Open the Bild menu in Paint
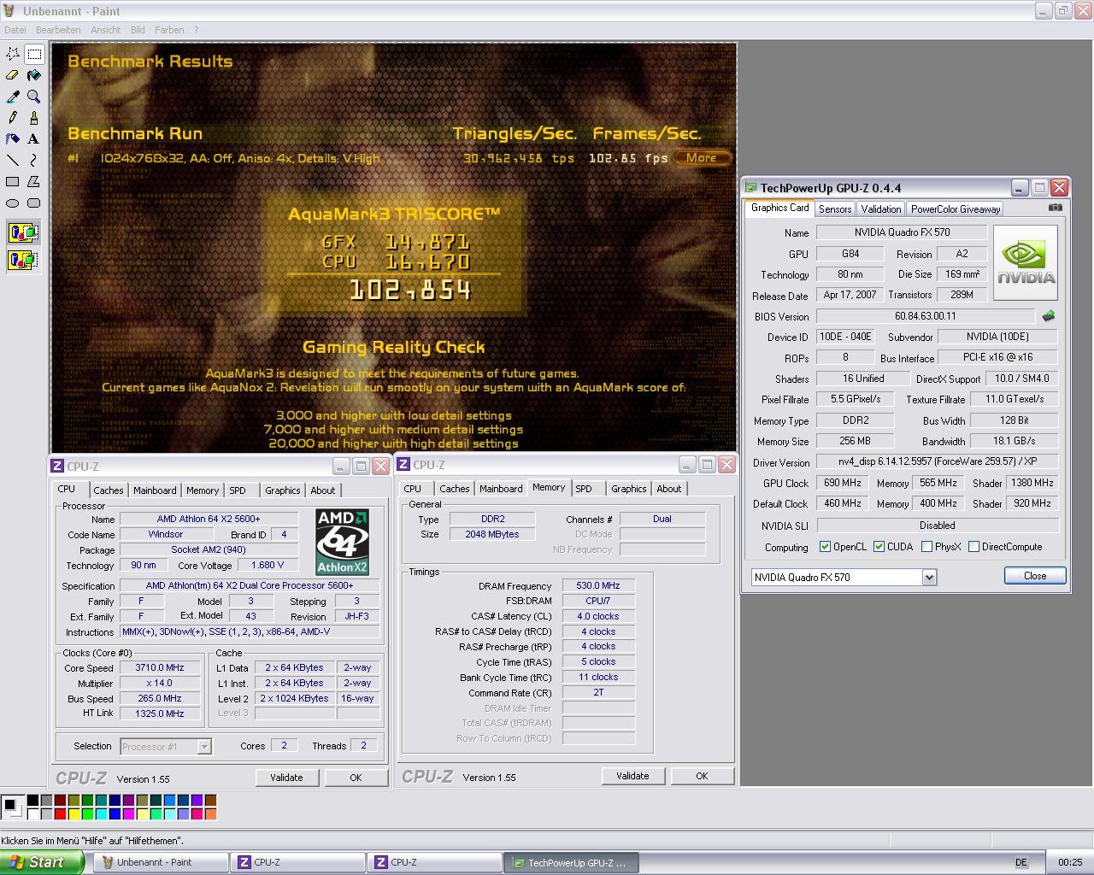 click(138, 30)
